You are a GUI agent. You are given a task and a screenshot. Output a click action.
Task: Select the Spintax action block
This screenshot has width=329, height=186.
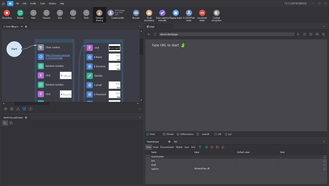[104, 76]
